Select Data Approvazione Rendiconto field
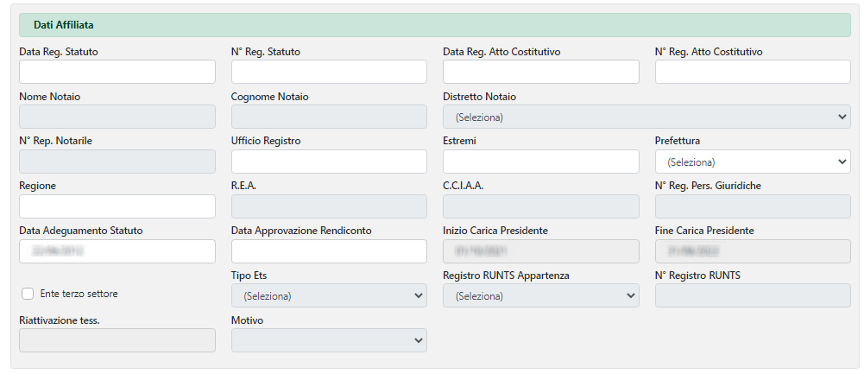Image resolution: width=864 pixels, height=374 pixels. click(329, 251)
